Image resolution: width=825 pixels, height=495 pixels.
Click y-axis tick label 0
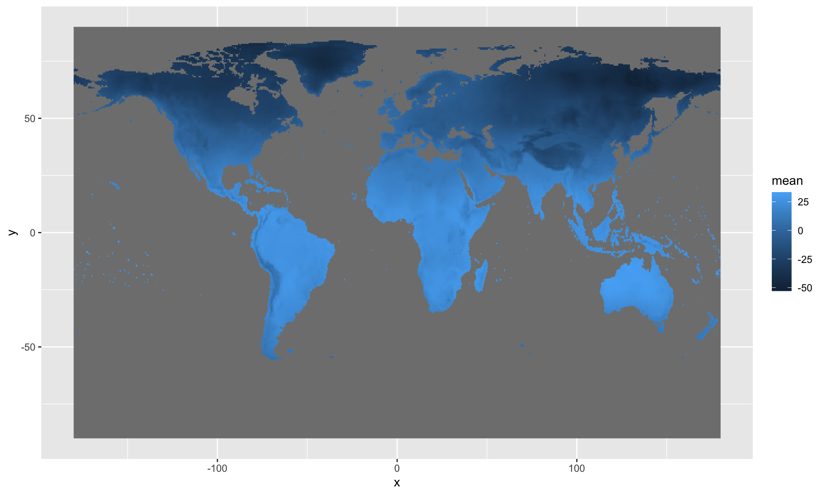click(x=33, y=233)
